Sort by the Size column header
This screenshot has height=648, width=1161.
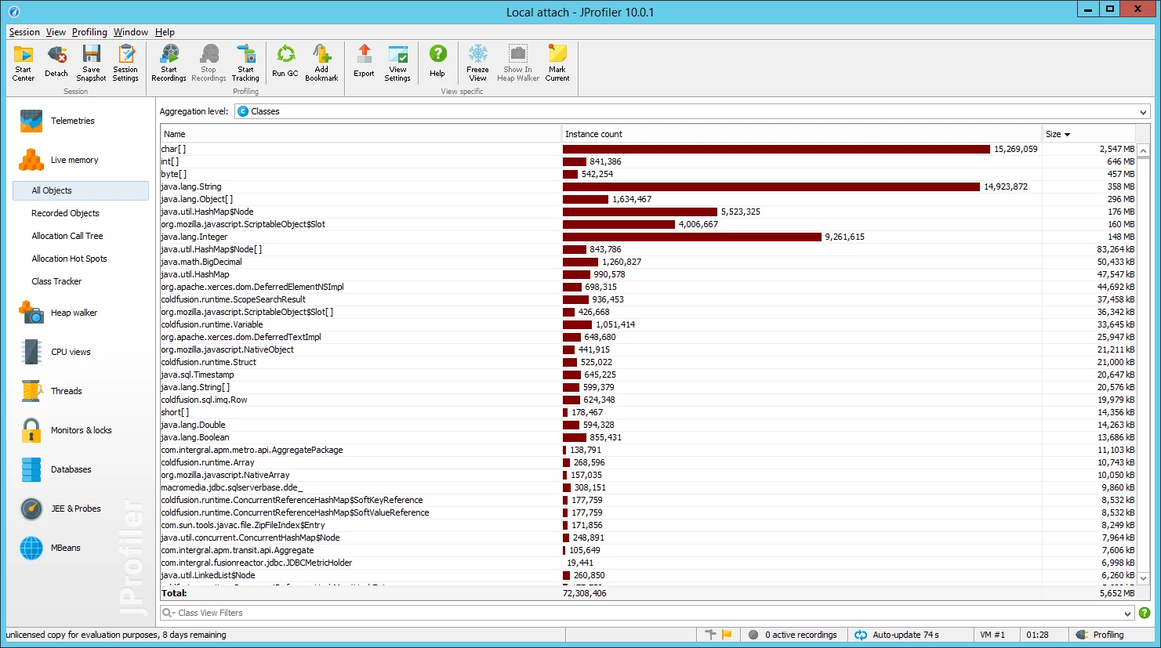tap(1089, 134)
